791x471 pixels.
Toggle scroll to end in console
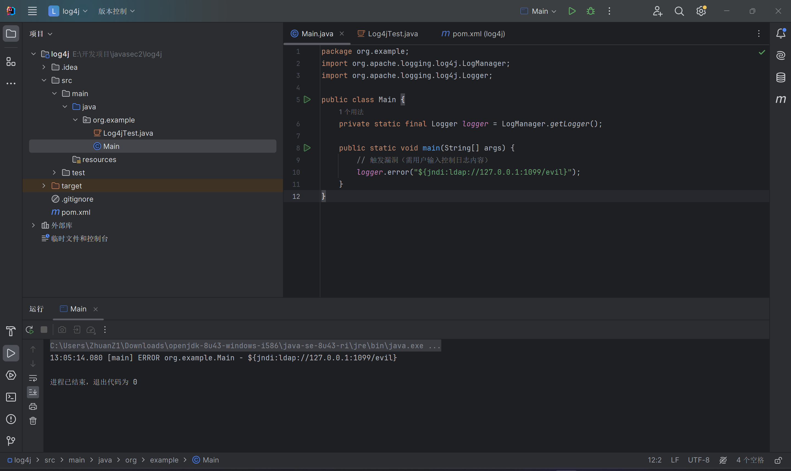pos(33,392)
